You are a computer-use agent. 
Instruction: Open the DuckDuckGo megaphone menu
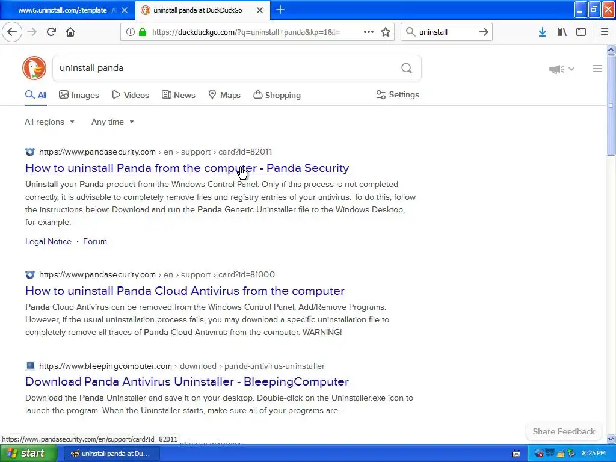click(x=562, y=69)
